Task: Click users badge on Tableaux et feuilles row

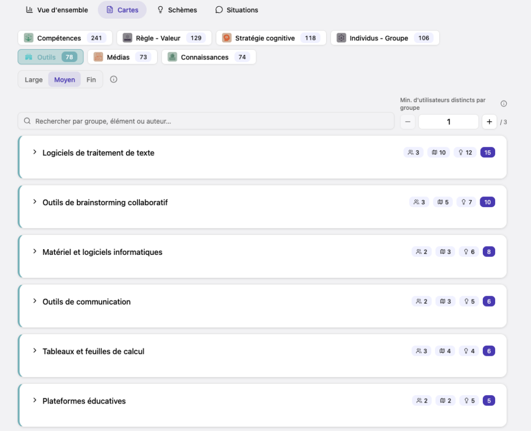Action: [422, 351]
